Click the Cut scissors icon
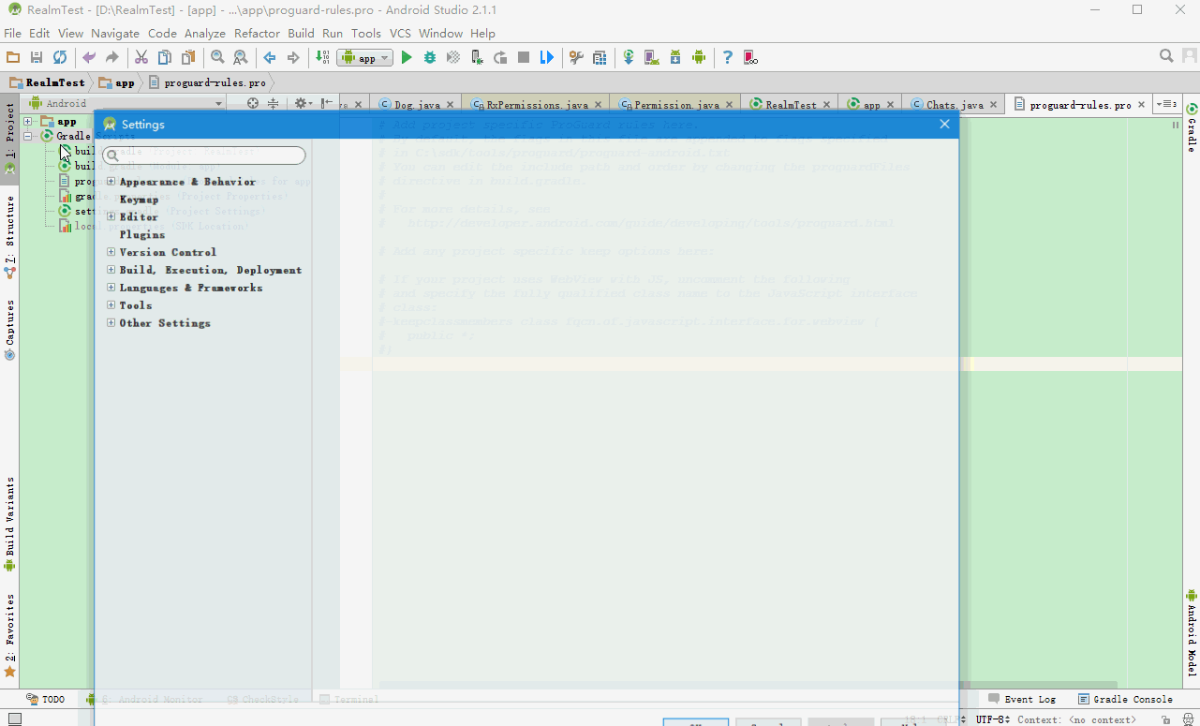 click(x=141, y=58)
